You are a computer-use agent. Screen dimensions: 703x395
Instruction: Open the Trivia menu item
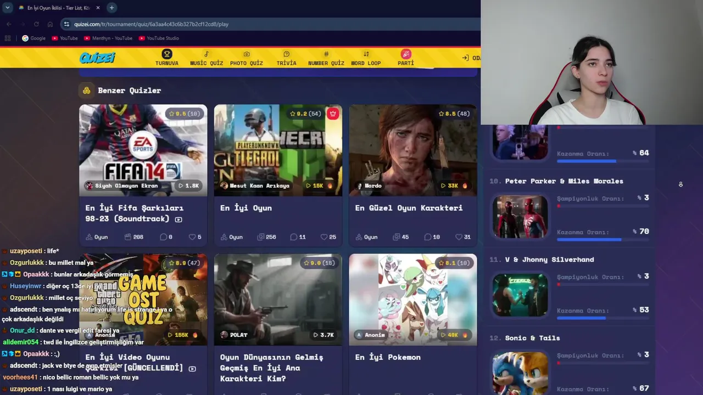click(x=286, y=58)
